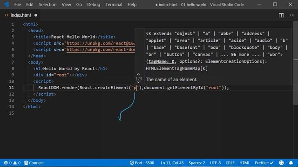The width and height of the screenshot is (298, 167).
Task: Open feedback smiley in status bar
Action: (281, 163)
